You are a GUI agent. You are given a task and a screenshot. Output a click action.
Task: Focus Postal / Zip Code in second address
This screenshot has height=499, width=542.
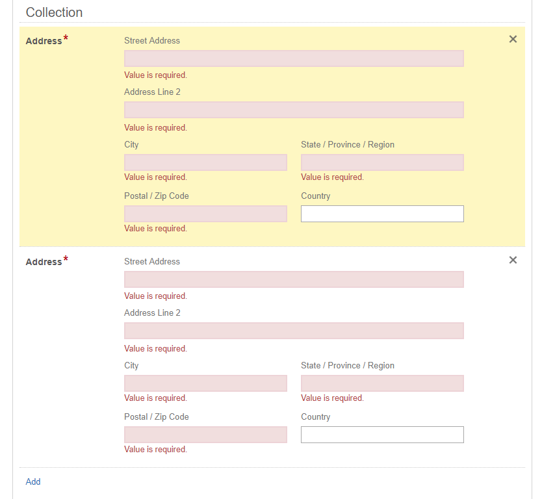205,435
